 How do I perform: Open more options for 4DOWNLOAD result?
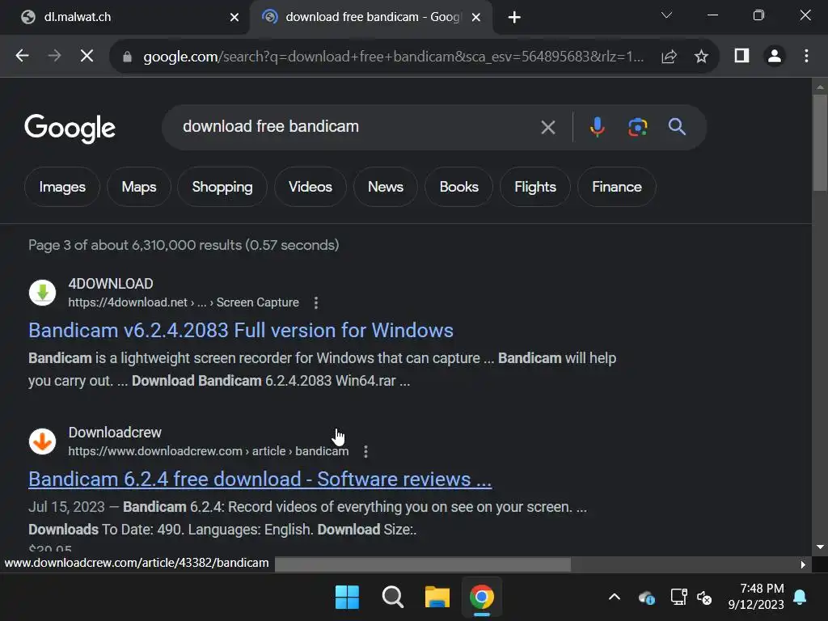point(316,302)
